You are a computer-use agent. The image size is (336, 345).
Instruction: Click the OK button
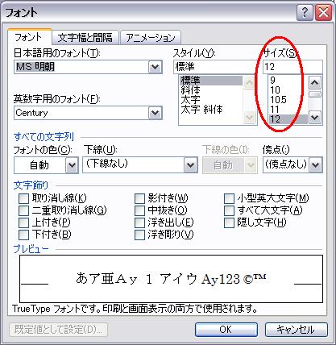(226, 330)
